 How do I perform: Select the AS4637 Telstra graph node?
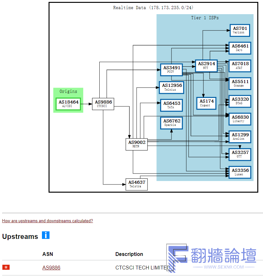pos(137,184)
